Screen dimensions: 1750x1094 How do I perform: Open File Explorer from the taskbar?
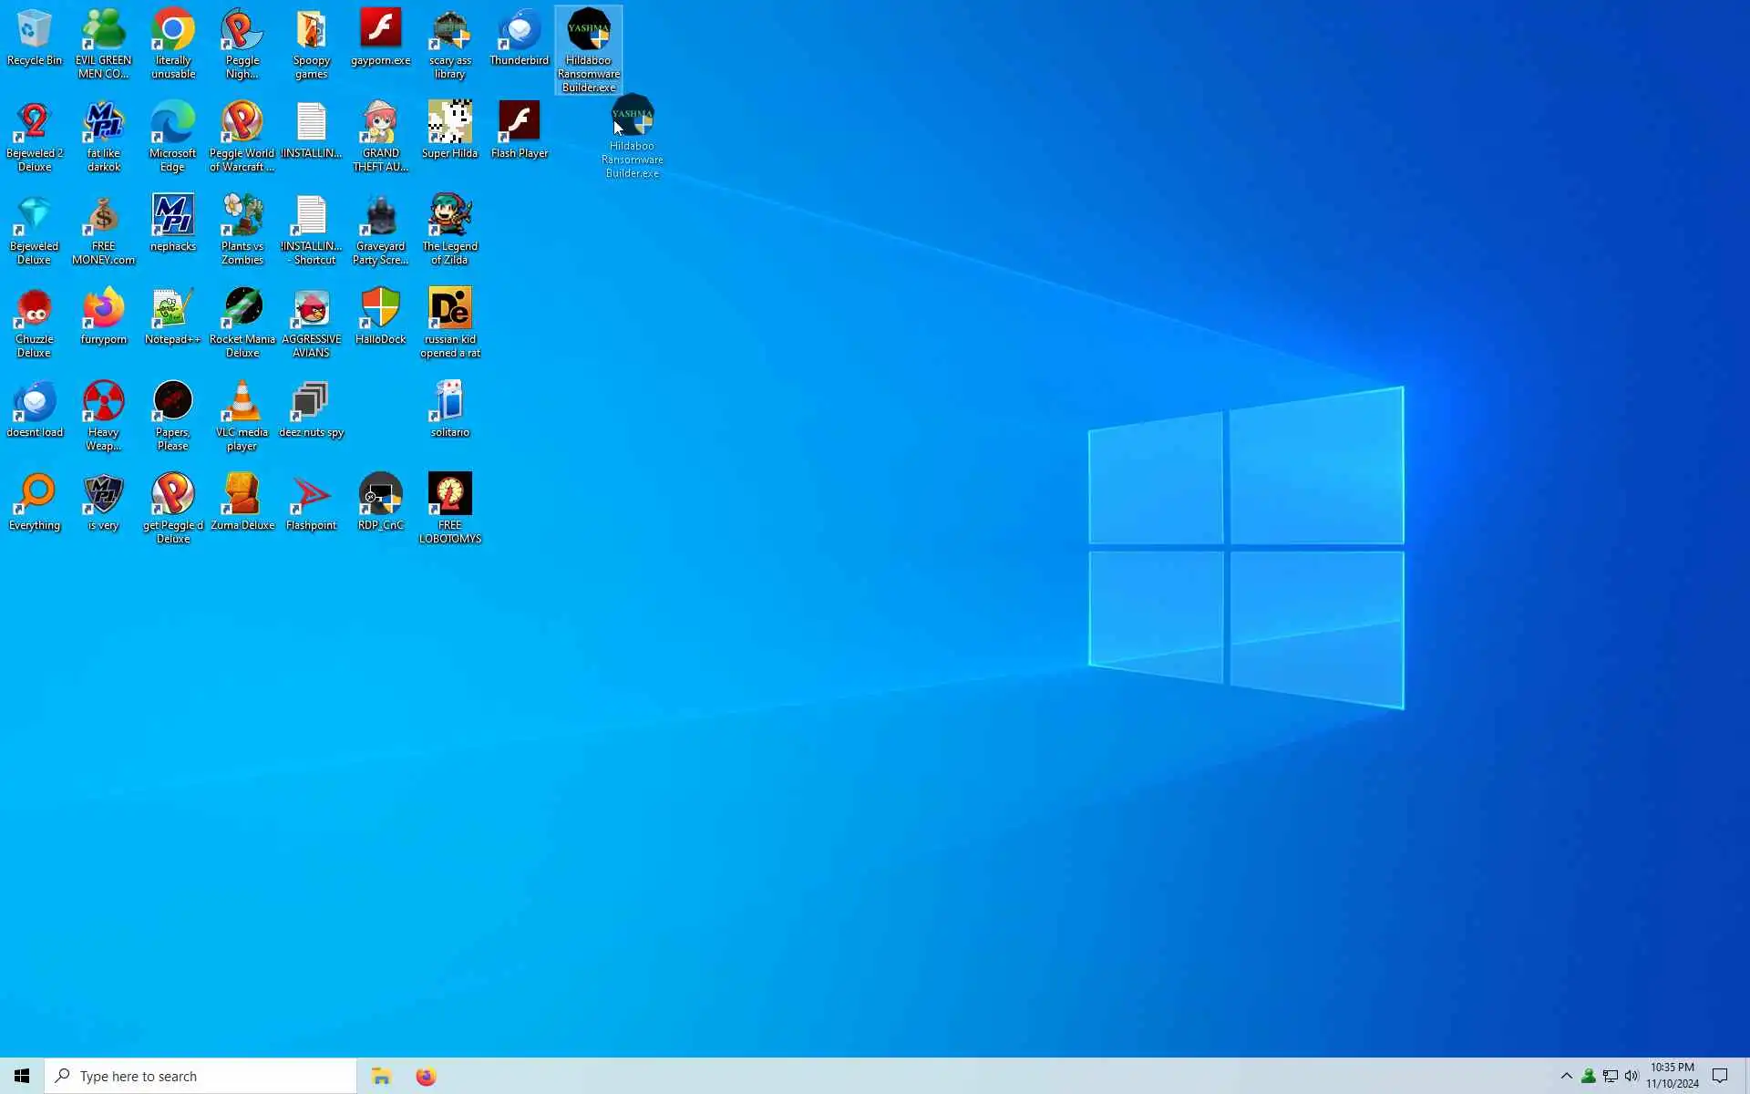coord(381,1077)
